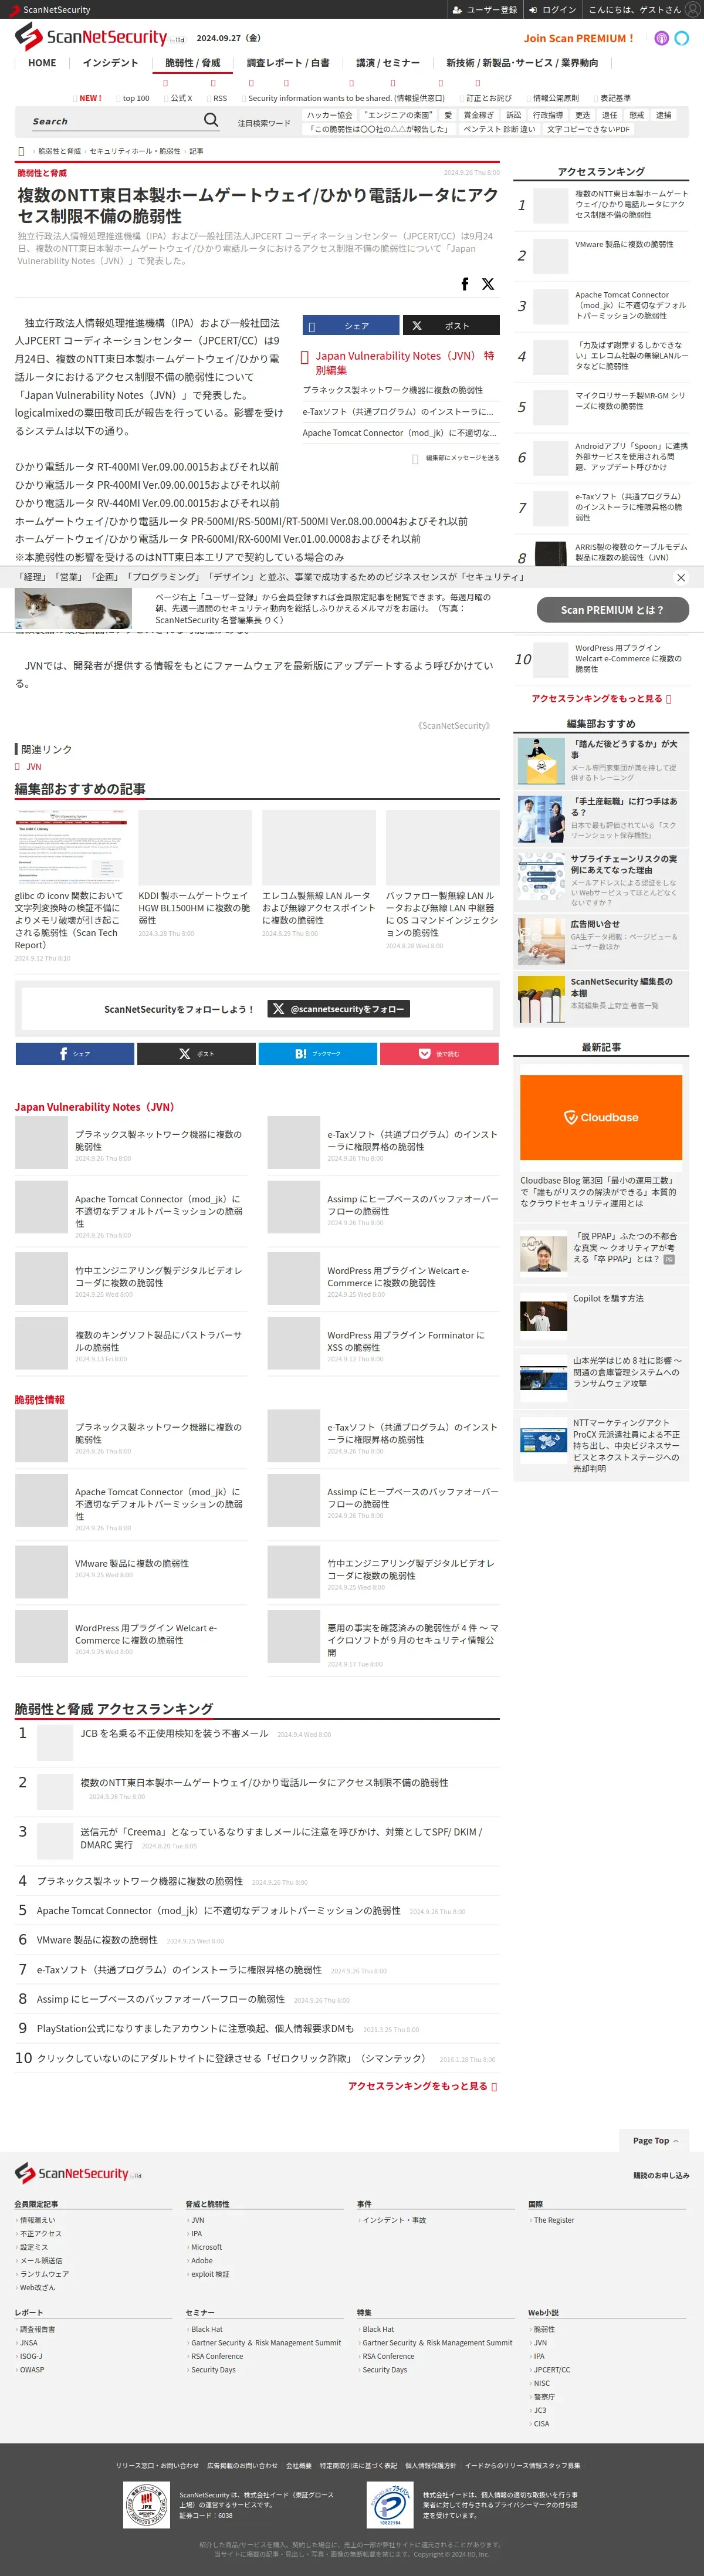
Task: Select the 脆弱性 / 脅威 menu tab
Action: (193, 62)
